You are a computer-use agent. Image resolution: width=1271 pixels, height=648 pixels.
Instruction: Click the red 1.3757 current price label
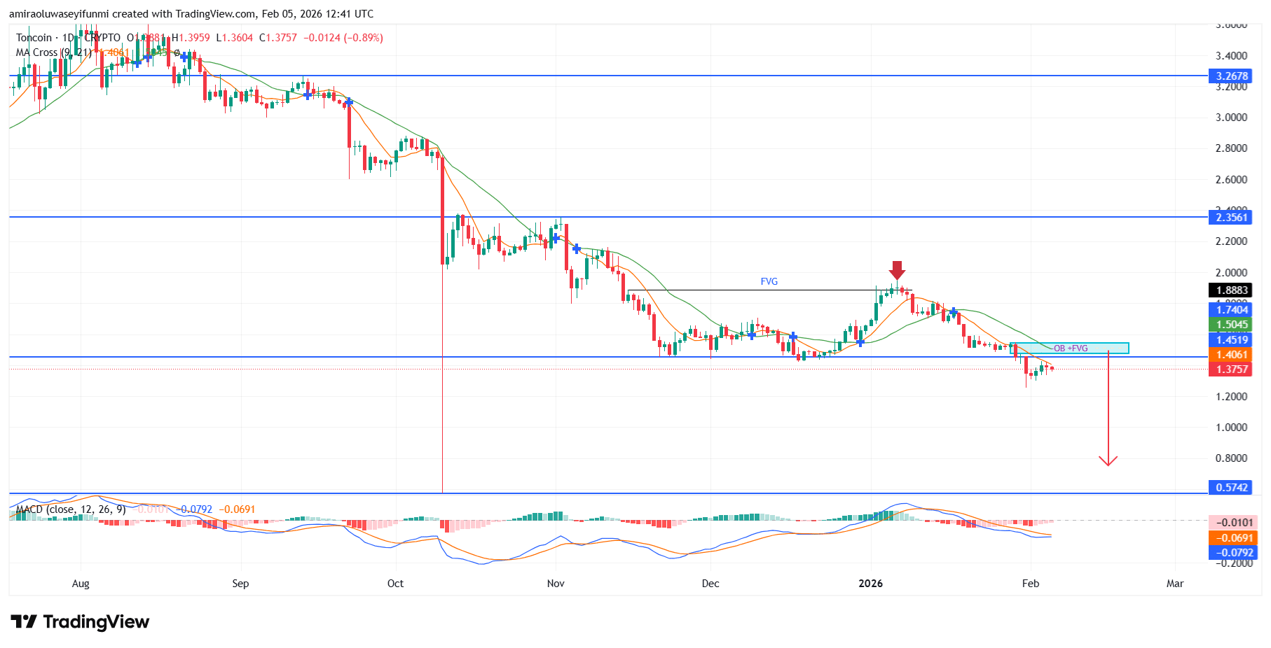click(1230, 369)
